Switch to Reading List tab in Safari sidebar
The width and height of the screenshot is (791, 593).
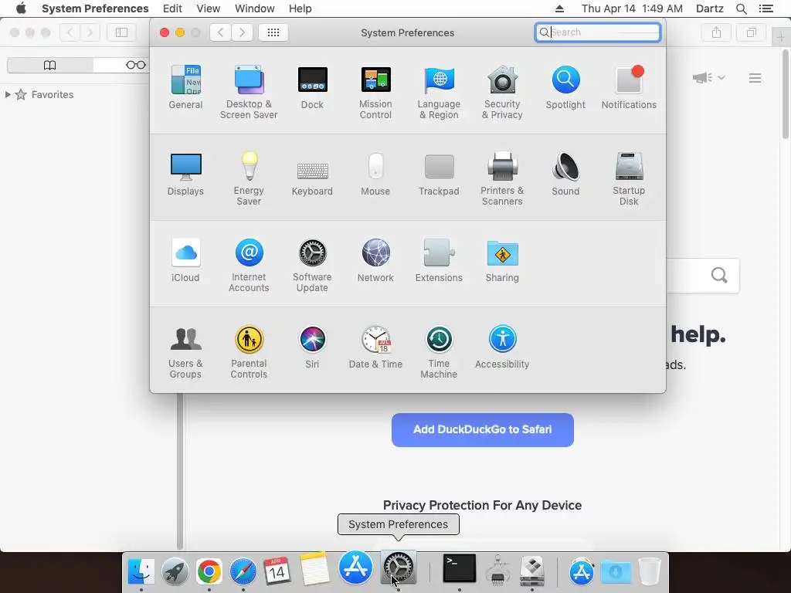[135, 65]
